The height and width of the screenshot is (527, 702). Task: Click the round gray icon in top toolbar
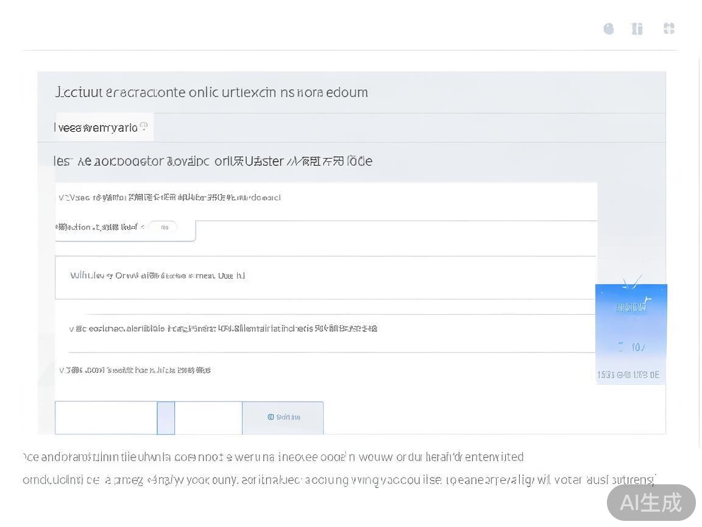[x=608, y=29]
